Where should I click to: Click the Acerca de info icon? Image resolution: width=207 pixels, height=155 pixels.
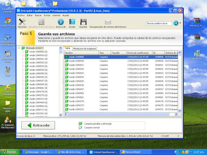coord(60,22)
